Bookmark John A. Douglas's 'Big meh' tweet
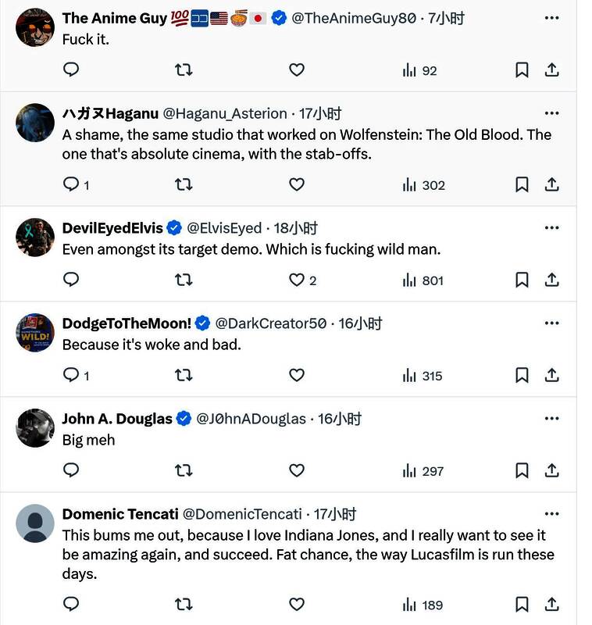This screenshot has height=625, width=592. [522, 471]
